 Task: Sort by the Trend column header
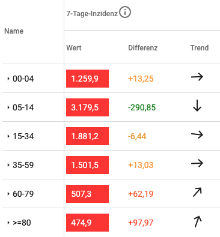(x=200, y=48)
